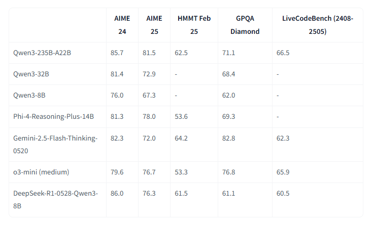This screenshot has width=371, height=226.
Task: Click the 85.7 score for Qwen3-235B-A22B
Action: [118, 53]
